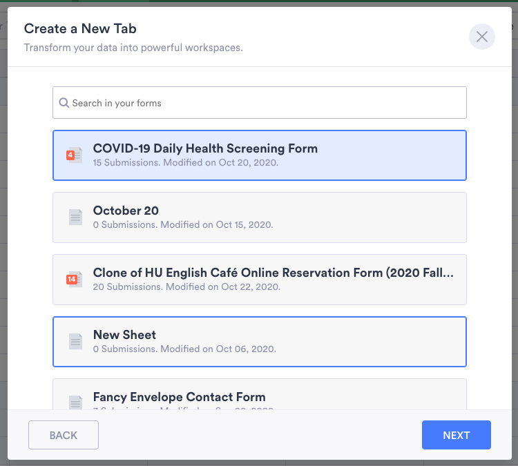
Task: Select the Fancy Envelope Contact Form title
Action: 179,397
